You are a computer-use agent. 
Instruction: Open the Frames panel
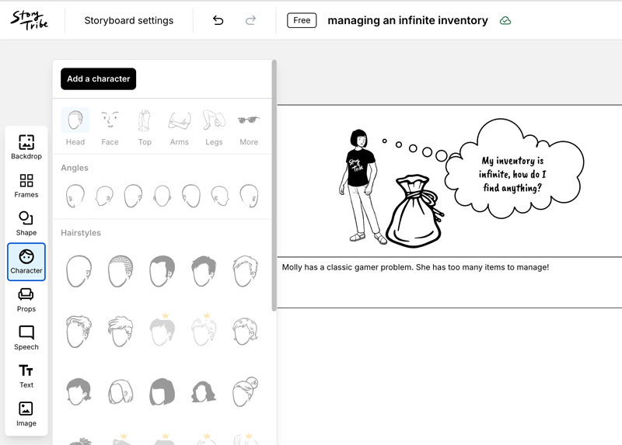[x=26, y=186]
